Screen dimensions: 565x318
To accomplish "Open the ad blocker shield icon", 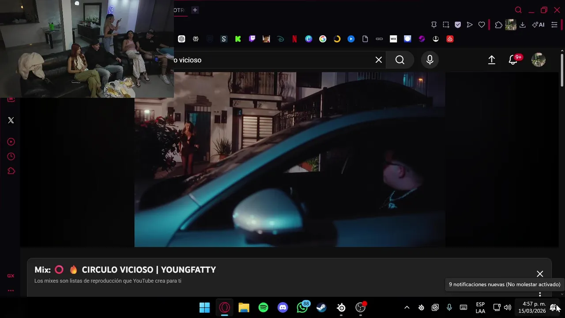I will 458,25.
